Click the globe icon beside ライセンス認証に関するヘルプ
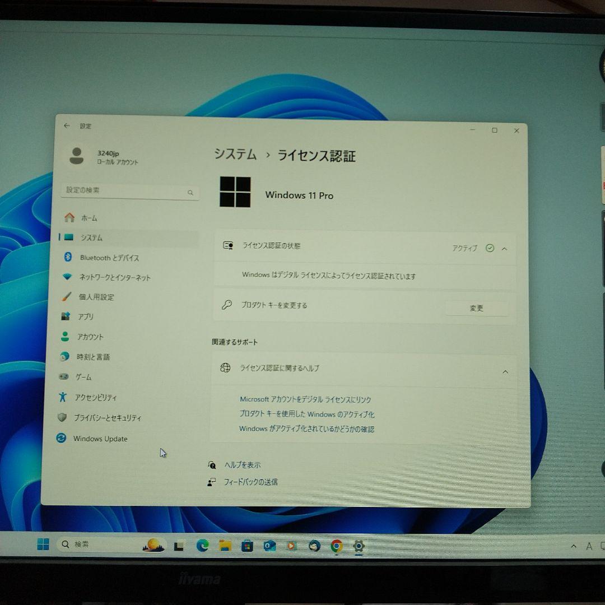The height and width of the screenshot is (605, 605). 225,367
